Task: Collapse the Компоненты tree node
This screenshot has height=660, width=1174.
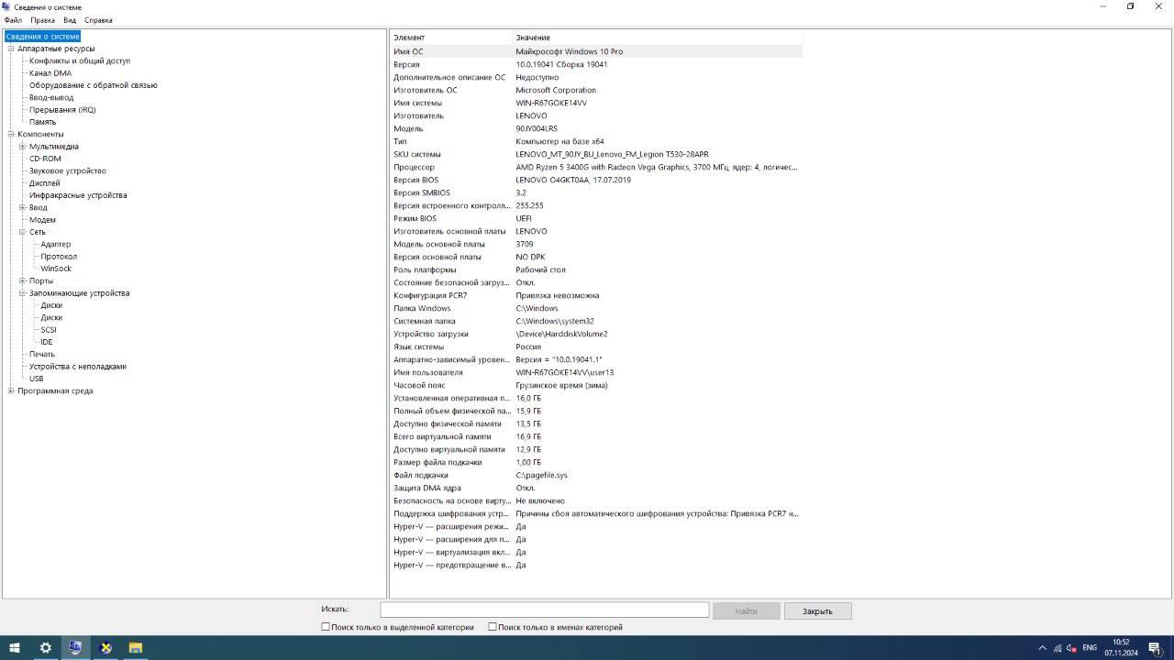Action: 11,134
